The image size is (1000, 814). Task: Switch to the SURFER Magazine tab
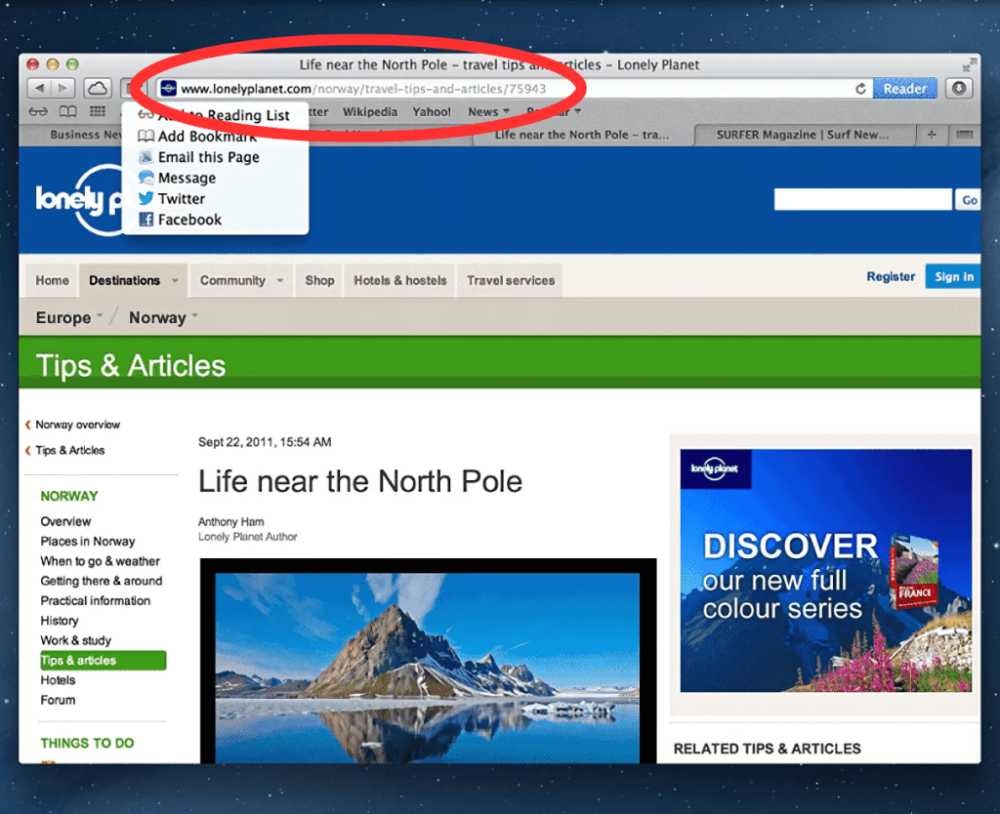797,135
